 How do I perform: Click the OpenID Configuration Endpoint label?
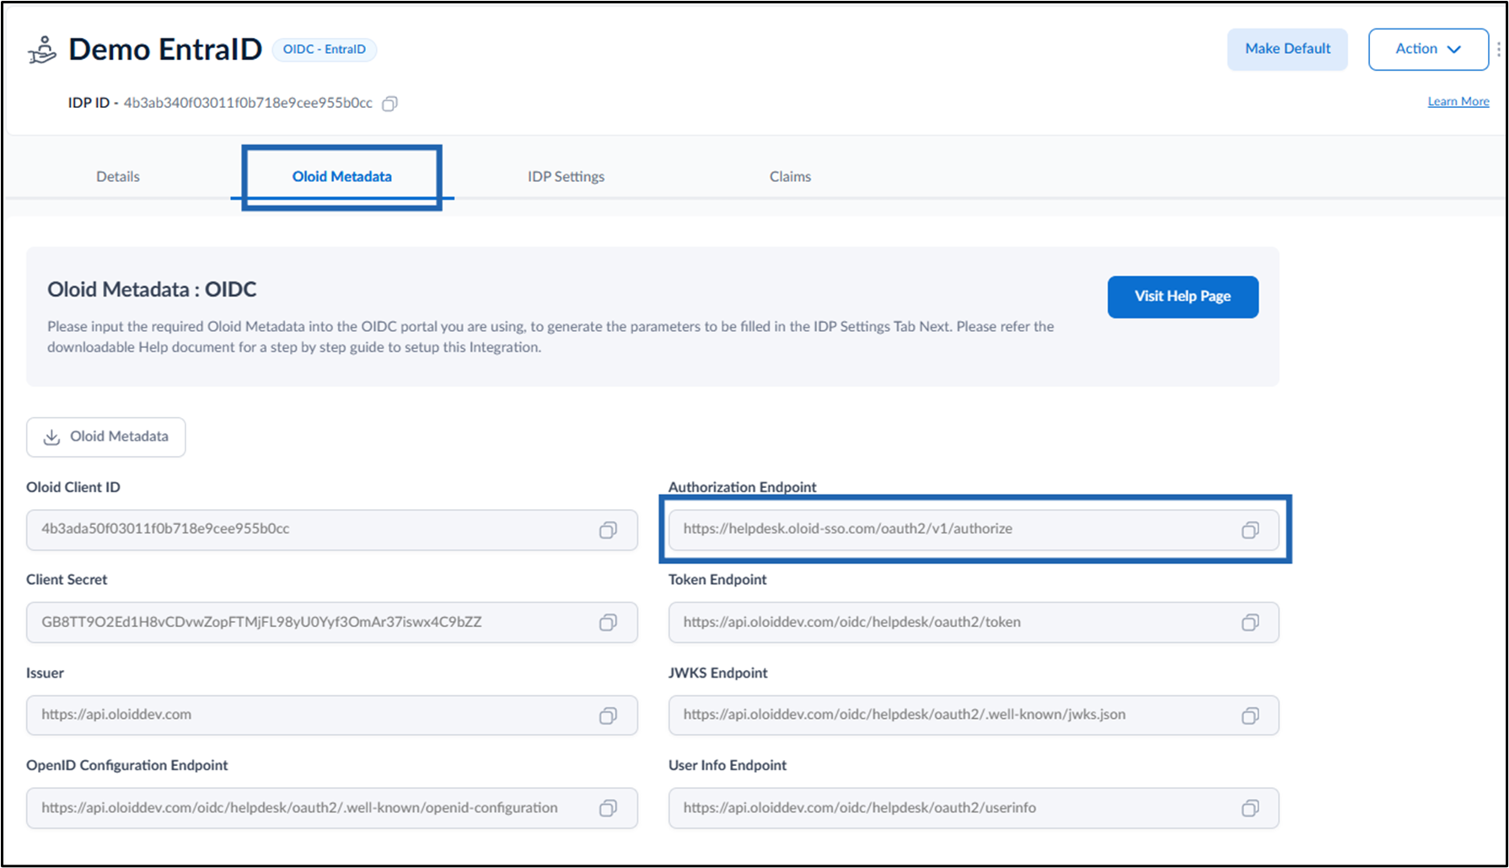click(x=126, y=765)
